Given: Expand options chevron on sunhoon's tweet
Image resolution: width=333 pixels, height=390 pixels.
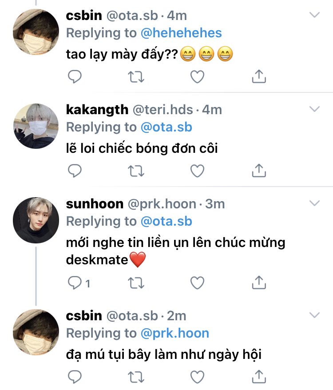Looking at the screenshot, I should 314,203.
